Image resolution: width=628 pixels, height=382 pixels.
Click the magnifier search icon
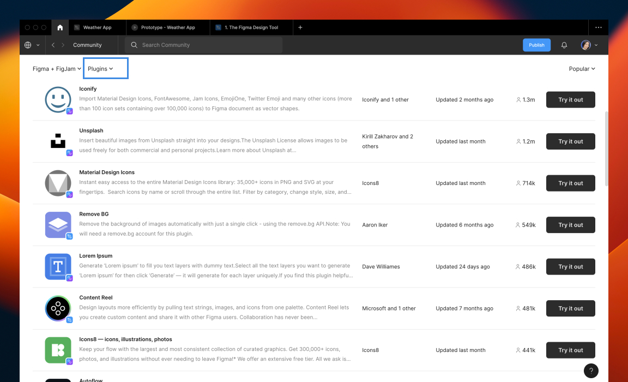tap(134, 45)
